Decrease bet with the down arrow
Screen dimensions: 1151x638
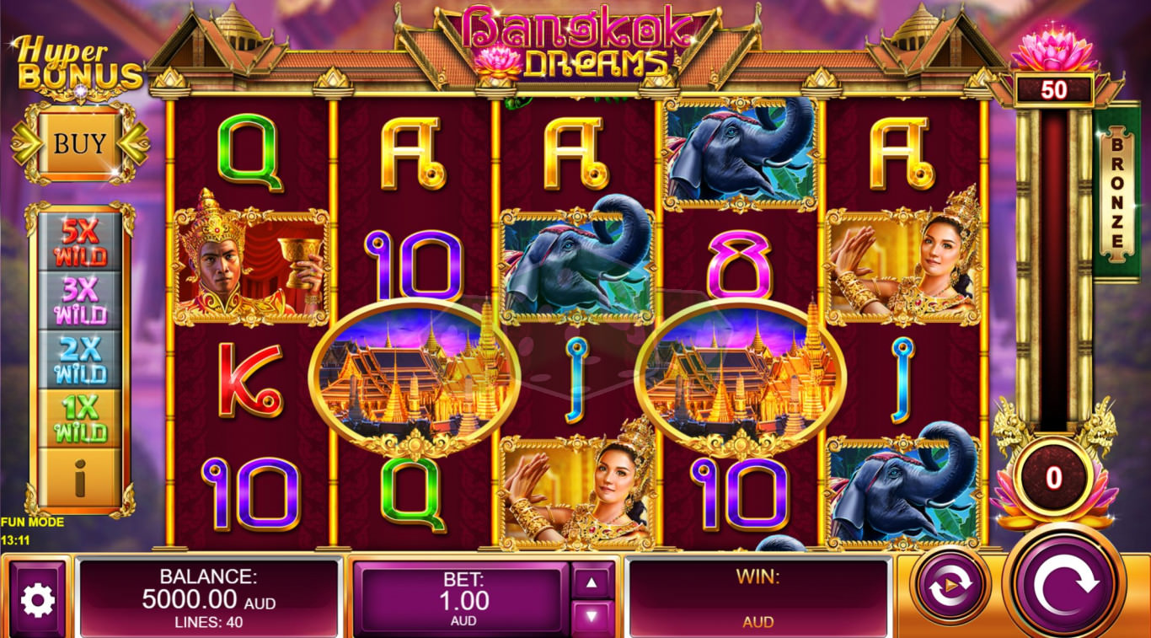pos(592,618)
